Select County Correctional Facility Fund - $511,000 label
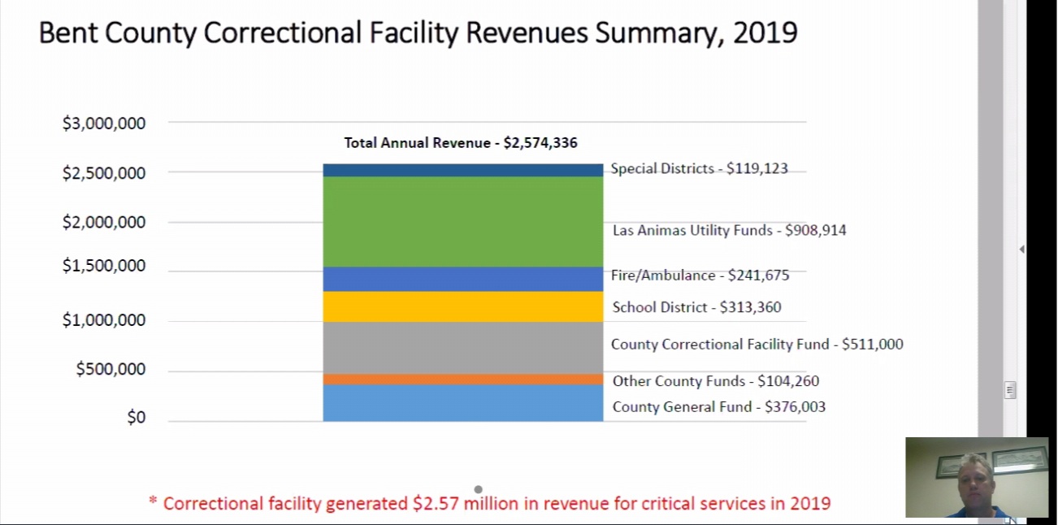This screenshot has width=1058, height=525. (757, 345)
